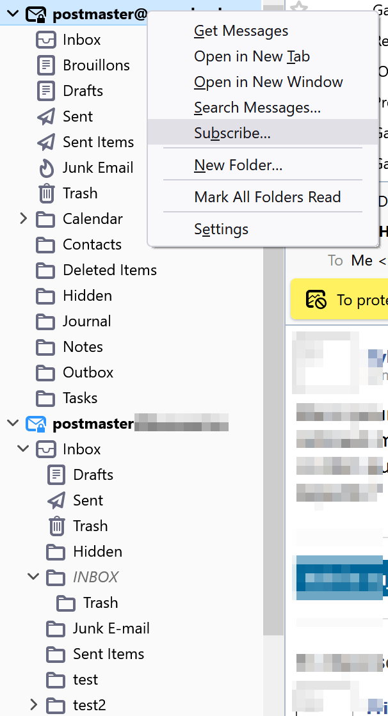Select the Junk E-mail folder
The image size is (388, 716).
[x=111, y=628]
